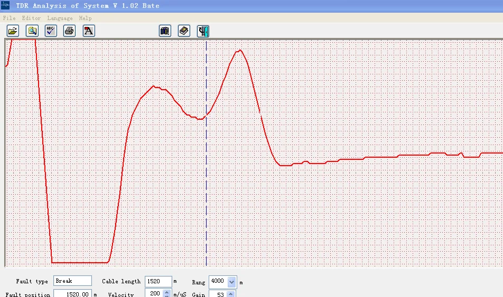This screenshot has width=503, height=297.
Task: Click the Fault type field showing Break
Action: [72, 281]
